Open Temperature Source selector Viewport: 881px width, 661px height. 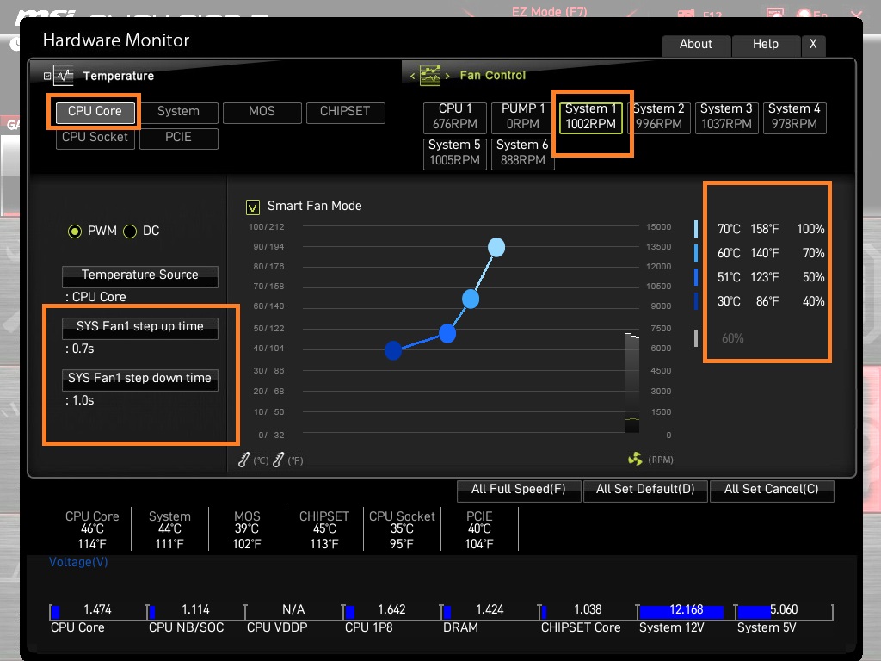(140, 275)
